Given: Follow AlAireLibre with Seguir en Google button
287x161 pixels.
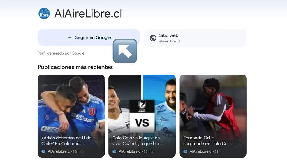Looking at the screenshot, I should [x=89, y=37].
